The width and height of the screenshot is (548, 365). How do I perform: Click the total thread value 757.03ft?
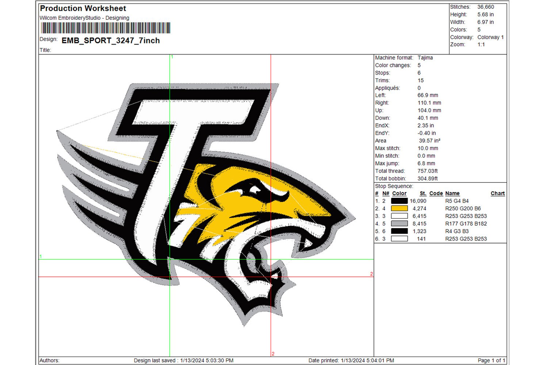pos(427,171)
